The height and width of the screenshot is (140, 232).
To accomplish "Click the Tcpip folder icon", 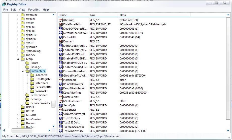I will coord(22,59).
